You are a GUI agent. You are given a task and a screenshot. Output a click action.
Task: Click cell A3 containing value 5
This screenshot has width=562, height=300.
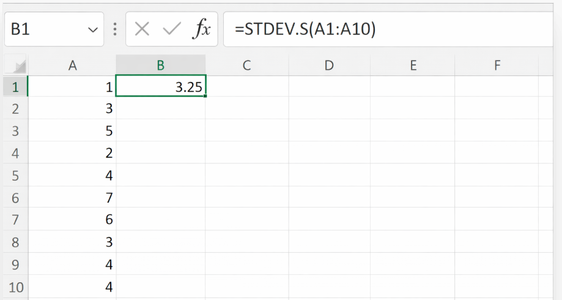[x=72, y=132]
